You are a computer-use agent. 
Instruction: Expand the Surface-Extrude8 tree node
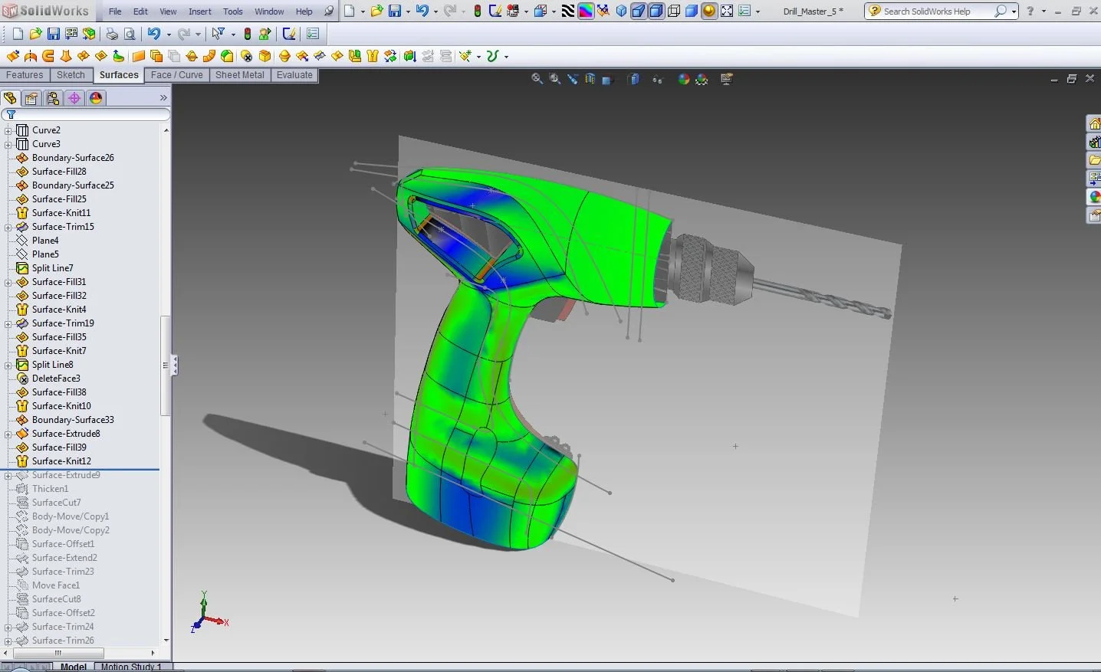coord(8,434)
